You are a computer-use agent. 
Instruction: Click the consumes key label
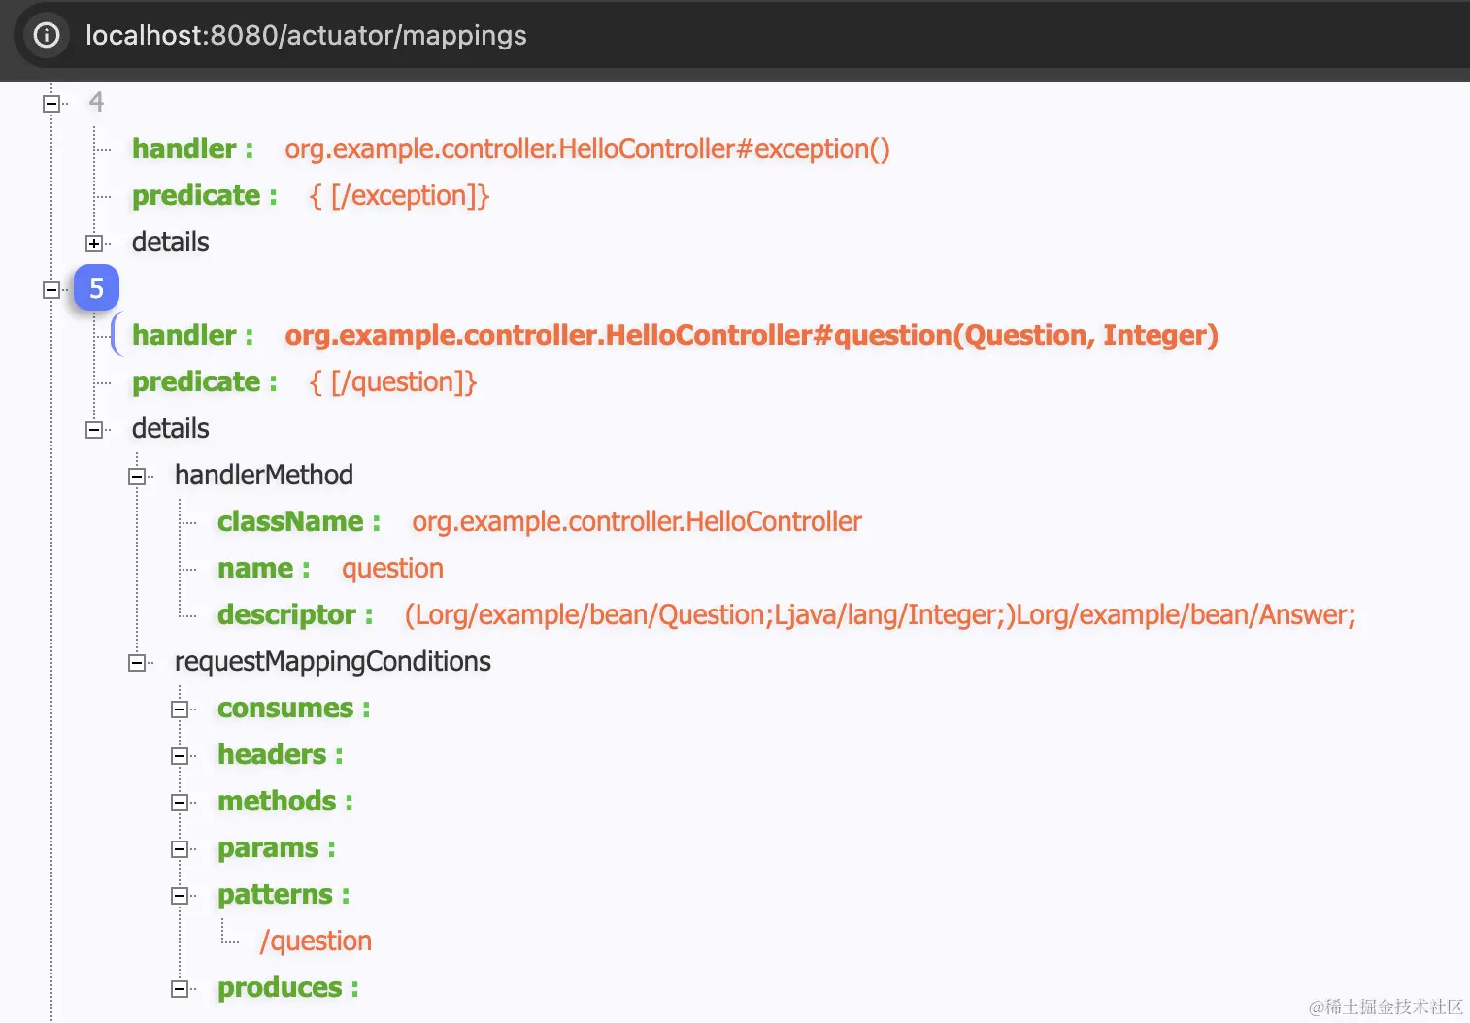[x=294, y=708]
